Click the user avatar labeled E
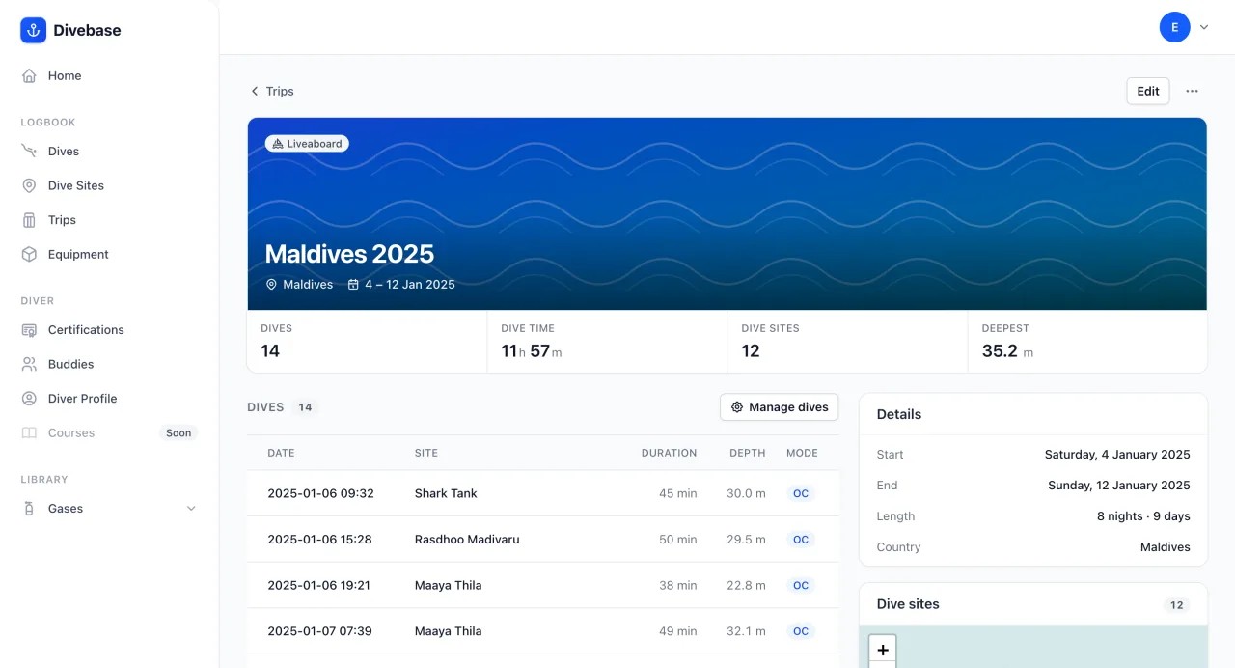Viewport: 1235px width, 668px height. click(1174, 27)
